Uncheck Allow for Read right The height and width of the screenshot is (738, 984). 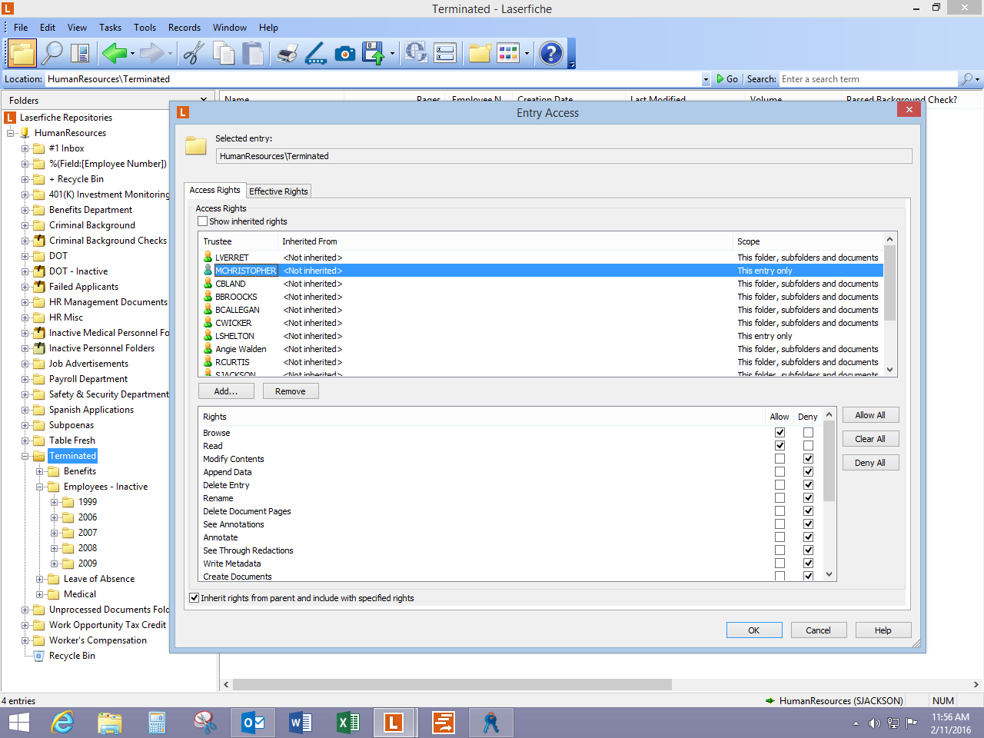point(780,446)
